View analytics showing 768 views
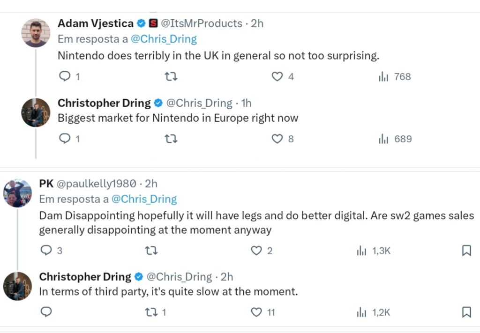This screenshot has height=333, width=480. coord(394,76)
